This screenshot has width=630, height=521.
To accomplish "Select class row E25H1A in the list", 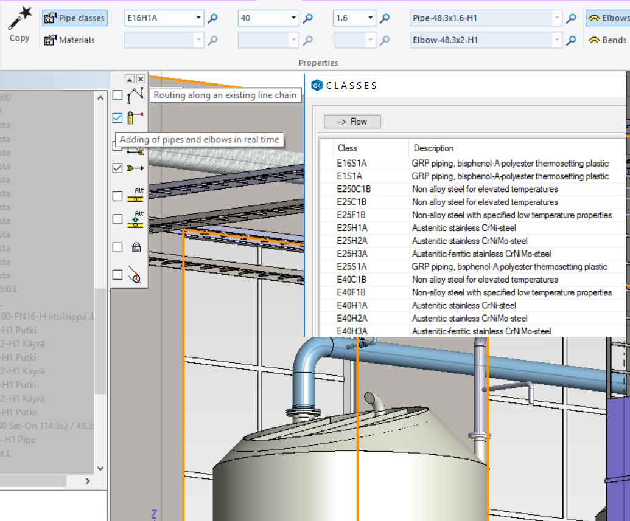I will click(x=352, y=228).
